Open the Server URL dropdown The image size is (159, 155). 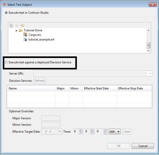(x=150, y=73)
